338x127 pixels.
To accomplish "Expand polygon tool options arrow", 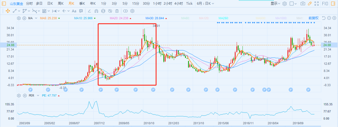I will pos(29,11).
